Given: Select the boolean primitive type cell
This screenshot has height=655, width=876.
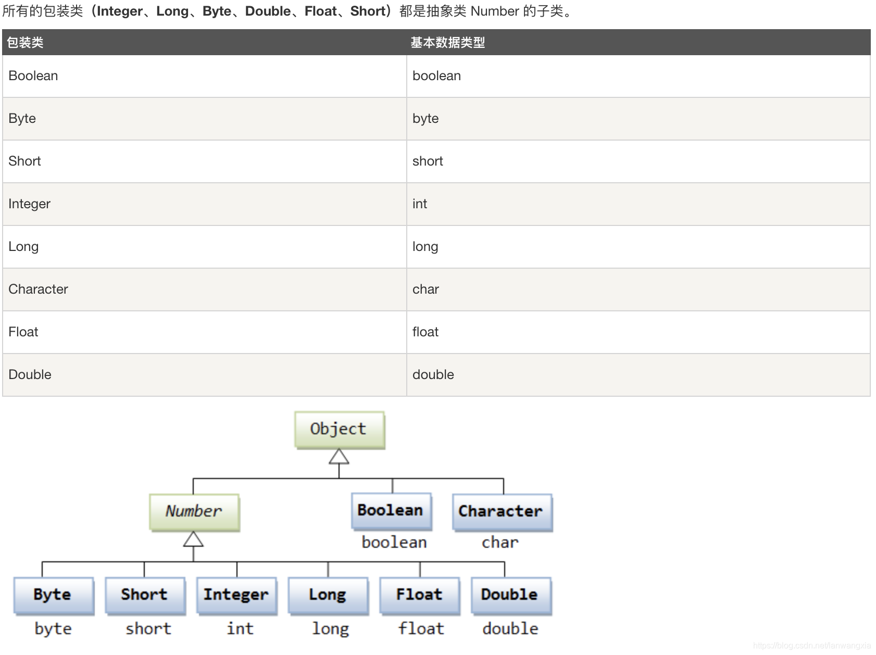Looking at the screenshot, I should click(638, 76).
